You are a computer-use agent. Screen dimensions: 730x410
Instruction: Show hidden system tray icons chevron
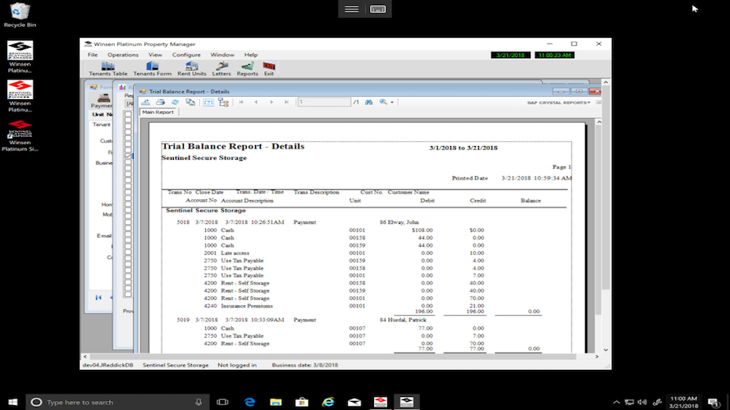(x=616, y=402)
